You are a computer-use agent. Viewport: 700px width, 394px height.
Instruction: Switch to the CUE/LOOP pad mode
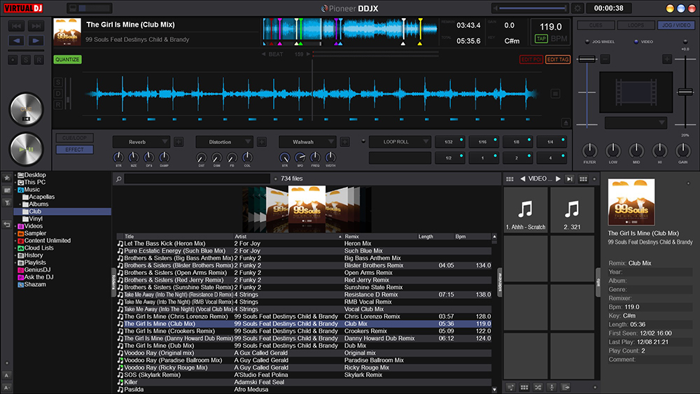[x=75, y=138]
